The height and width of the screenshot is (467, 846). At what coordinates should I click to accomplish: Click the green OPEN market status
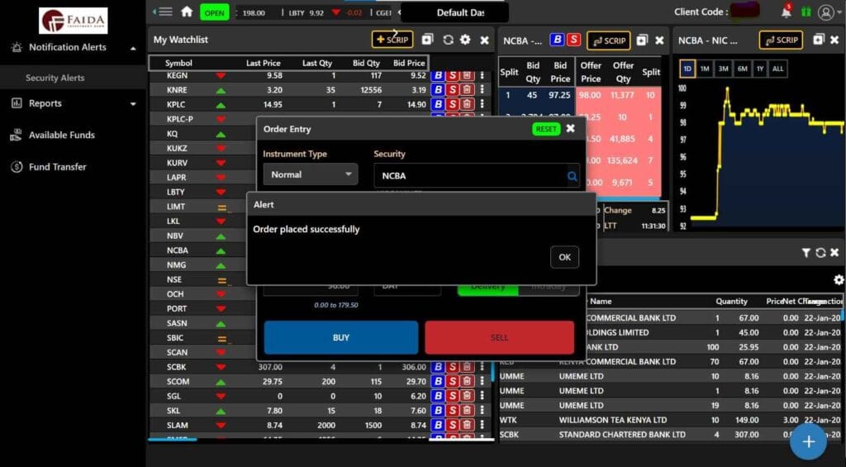point(214,13)
